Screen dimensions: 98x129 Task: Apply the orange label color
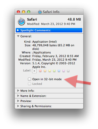pyautogui.click(x=45, y=71)
